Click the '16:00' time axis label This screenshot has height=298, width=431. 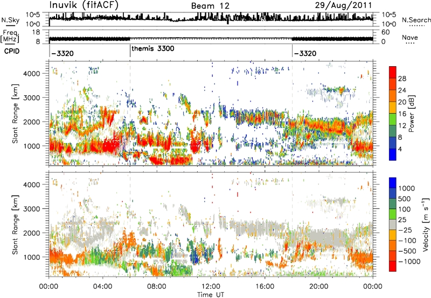click(x=265, y=287)
